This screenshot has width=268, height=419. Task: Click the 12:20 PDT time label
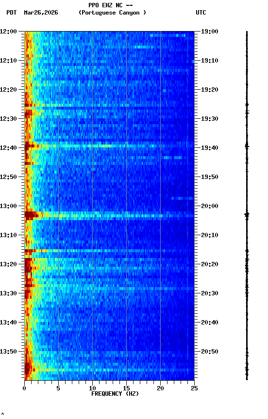[8, 90]
